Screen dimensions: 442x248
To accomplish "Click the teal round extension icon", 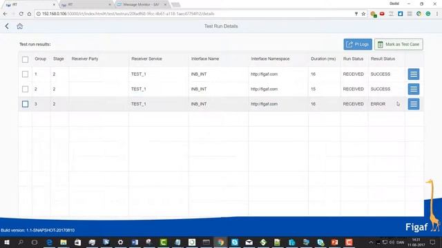I will tap(428, 14).
